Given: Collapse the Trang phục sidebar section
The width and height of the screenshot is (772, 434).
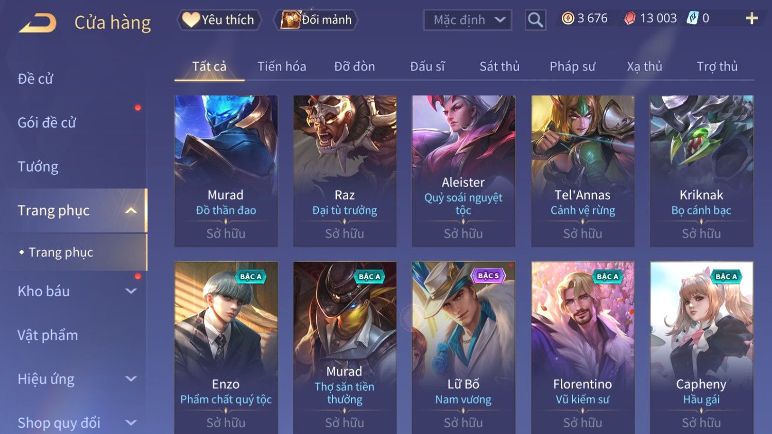Looking at the screenshot, I should (131, 210).
